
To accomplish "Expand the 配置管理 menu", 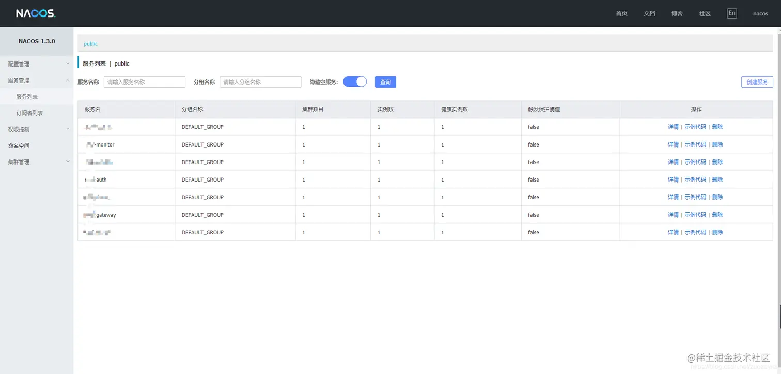I will tap(37, 64).
